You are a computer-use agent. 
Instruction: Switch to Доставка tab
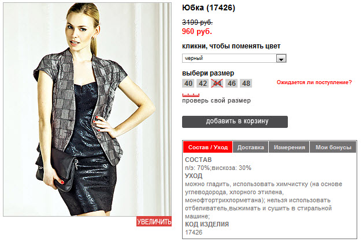(x=250, y=147)
